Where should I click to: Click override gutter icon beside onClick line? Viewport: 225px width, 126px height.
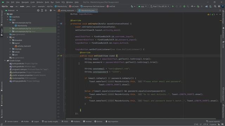(x=61, y=56)
